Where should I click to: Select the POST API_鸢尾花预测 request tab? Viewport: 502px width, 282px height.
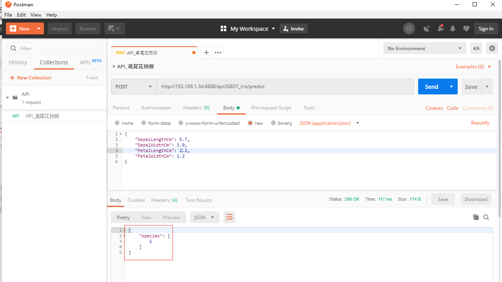(154, 53)
